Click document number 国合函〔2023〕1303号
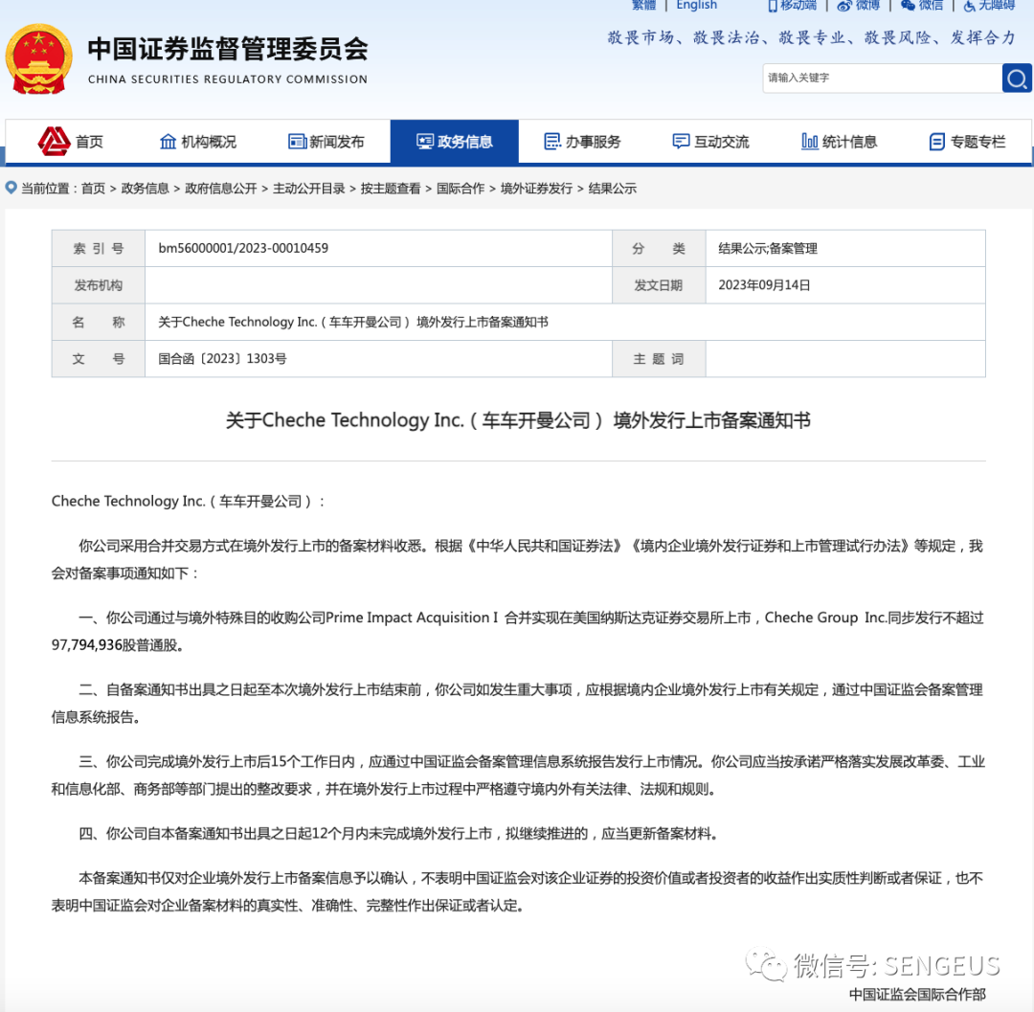This screenshot has width=1034, height=1012. coord(222,359)
